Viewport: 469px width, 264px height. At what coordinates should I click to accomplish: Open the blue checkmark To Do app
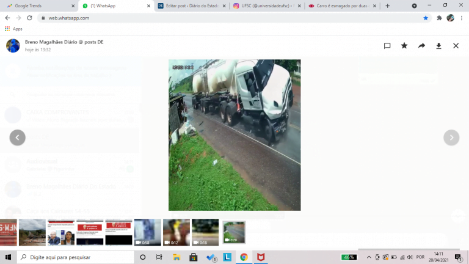click(211, 257)
